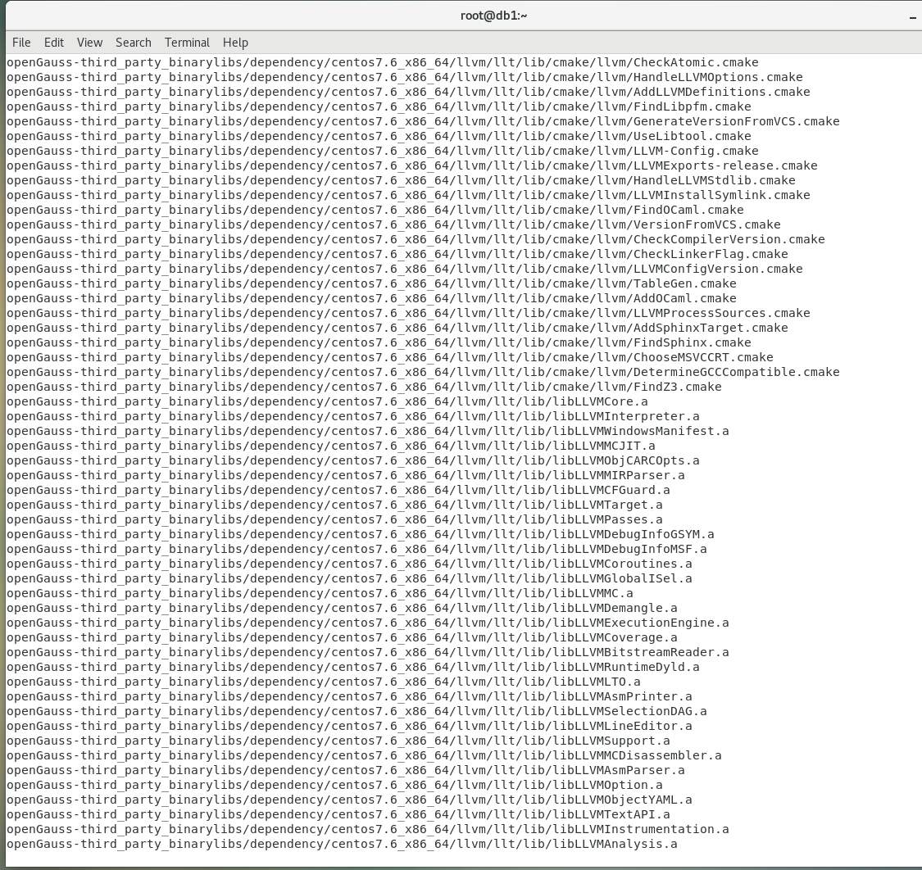
Task: Click the line ending in libLLVMGlobalISel.a
Action: pos(349,578)
